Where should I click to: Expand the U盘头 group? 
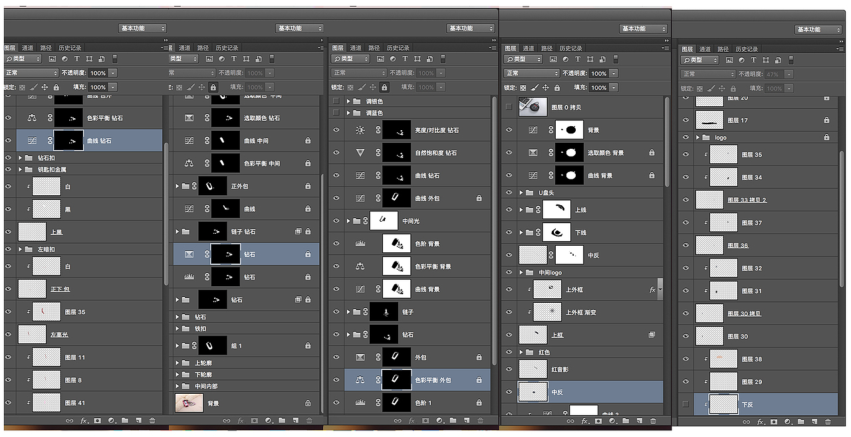coord(522,193)
